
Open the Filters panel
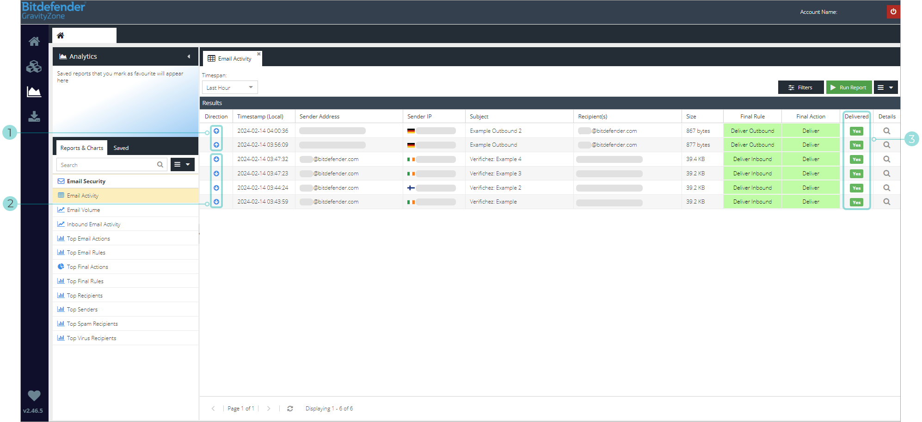coord(800,87)
